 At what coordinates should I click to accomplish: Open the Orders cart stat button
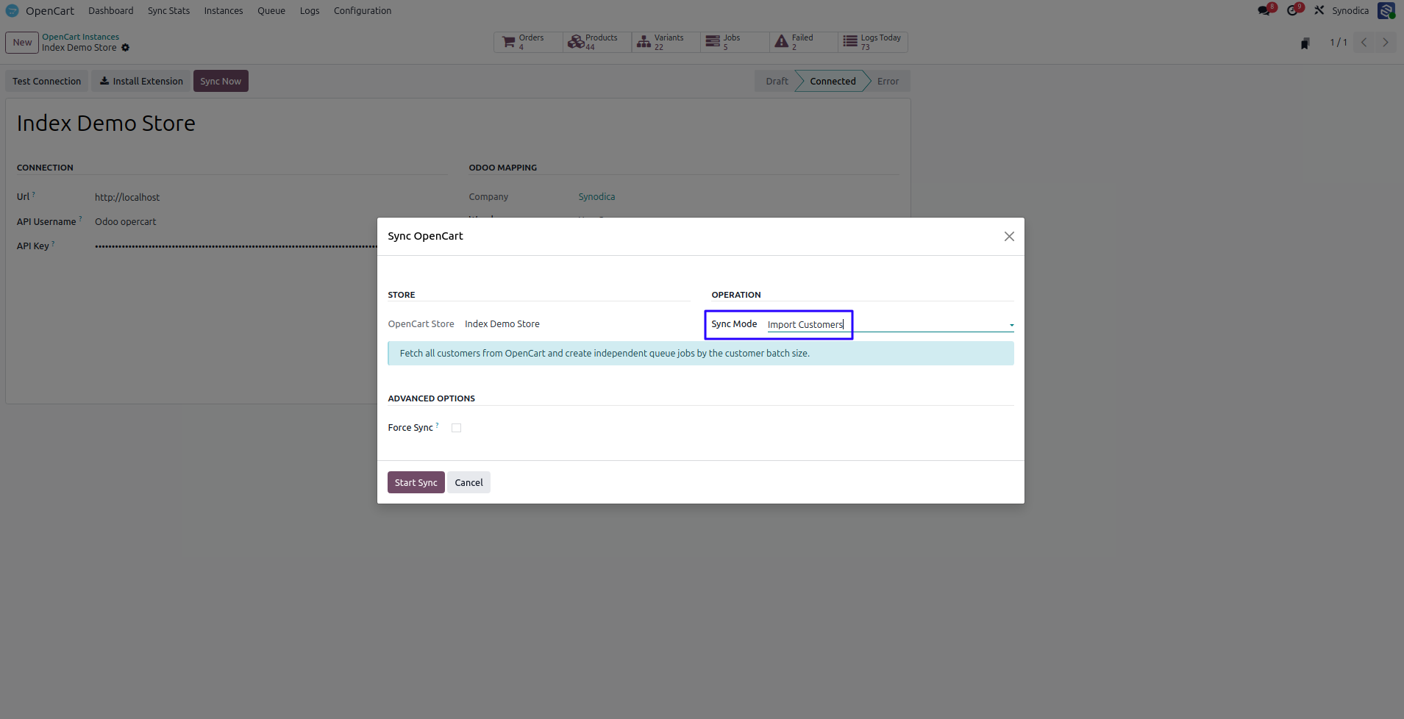tap(527, 42)
